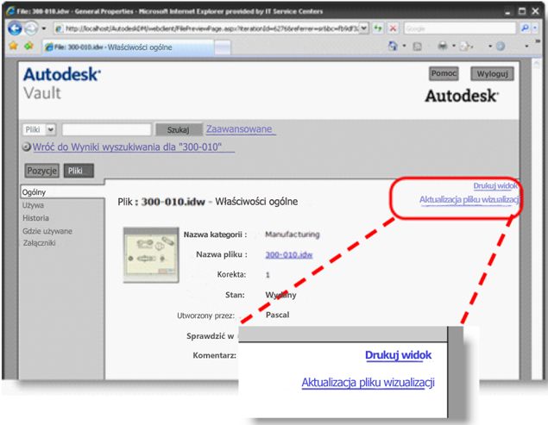This screenshot has height=425, width=548.
Task: Click the Wyloguj logout button
Action: point(492,73)
